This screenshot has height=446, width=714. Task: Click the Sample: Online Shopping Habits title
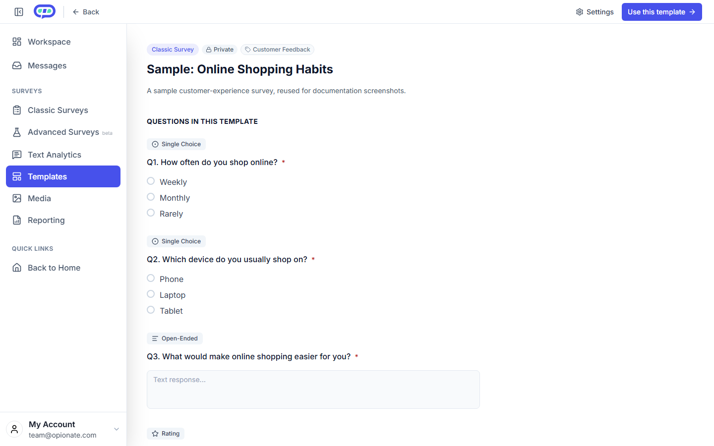(x=240, y=69)
